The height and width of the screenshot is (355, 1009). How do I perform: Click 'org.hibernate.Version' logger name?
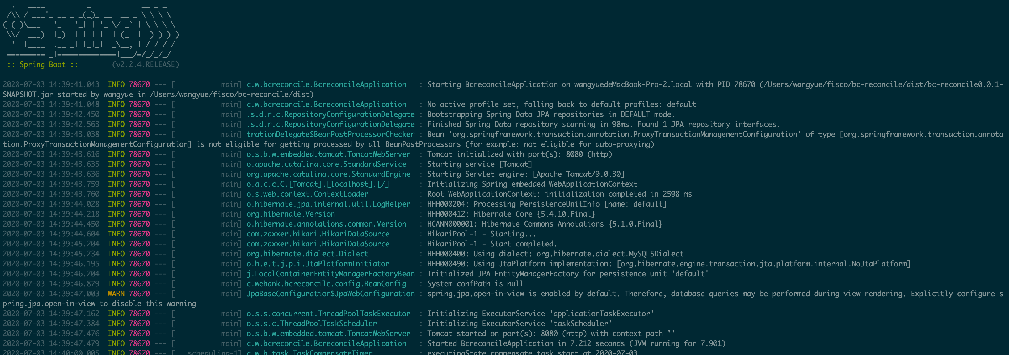[290, 214]
